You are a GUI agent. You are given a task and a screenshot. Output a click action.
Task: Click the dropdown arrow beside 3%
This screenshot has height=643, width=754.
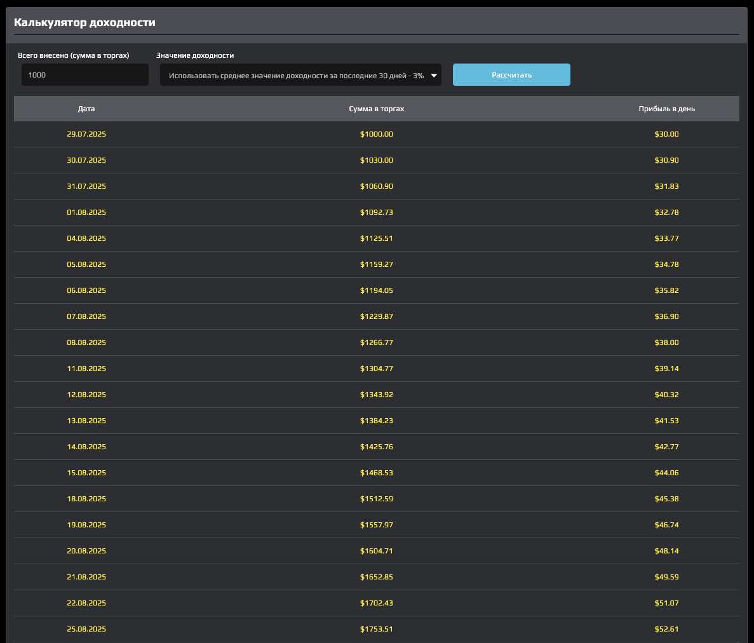point(434,76)
